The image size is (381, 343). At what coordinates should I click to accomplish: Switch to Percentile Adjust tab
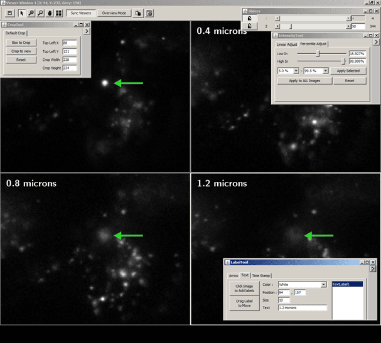click(x=313, y=44)
